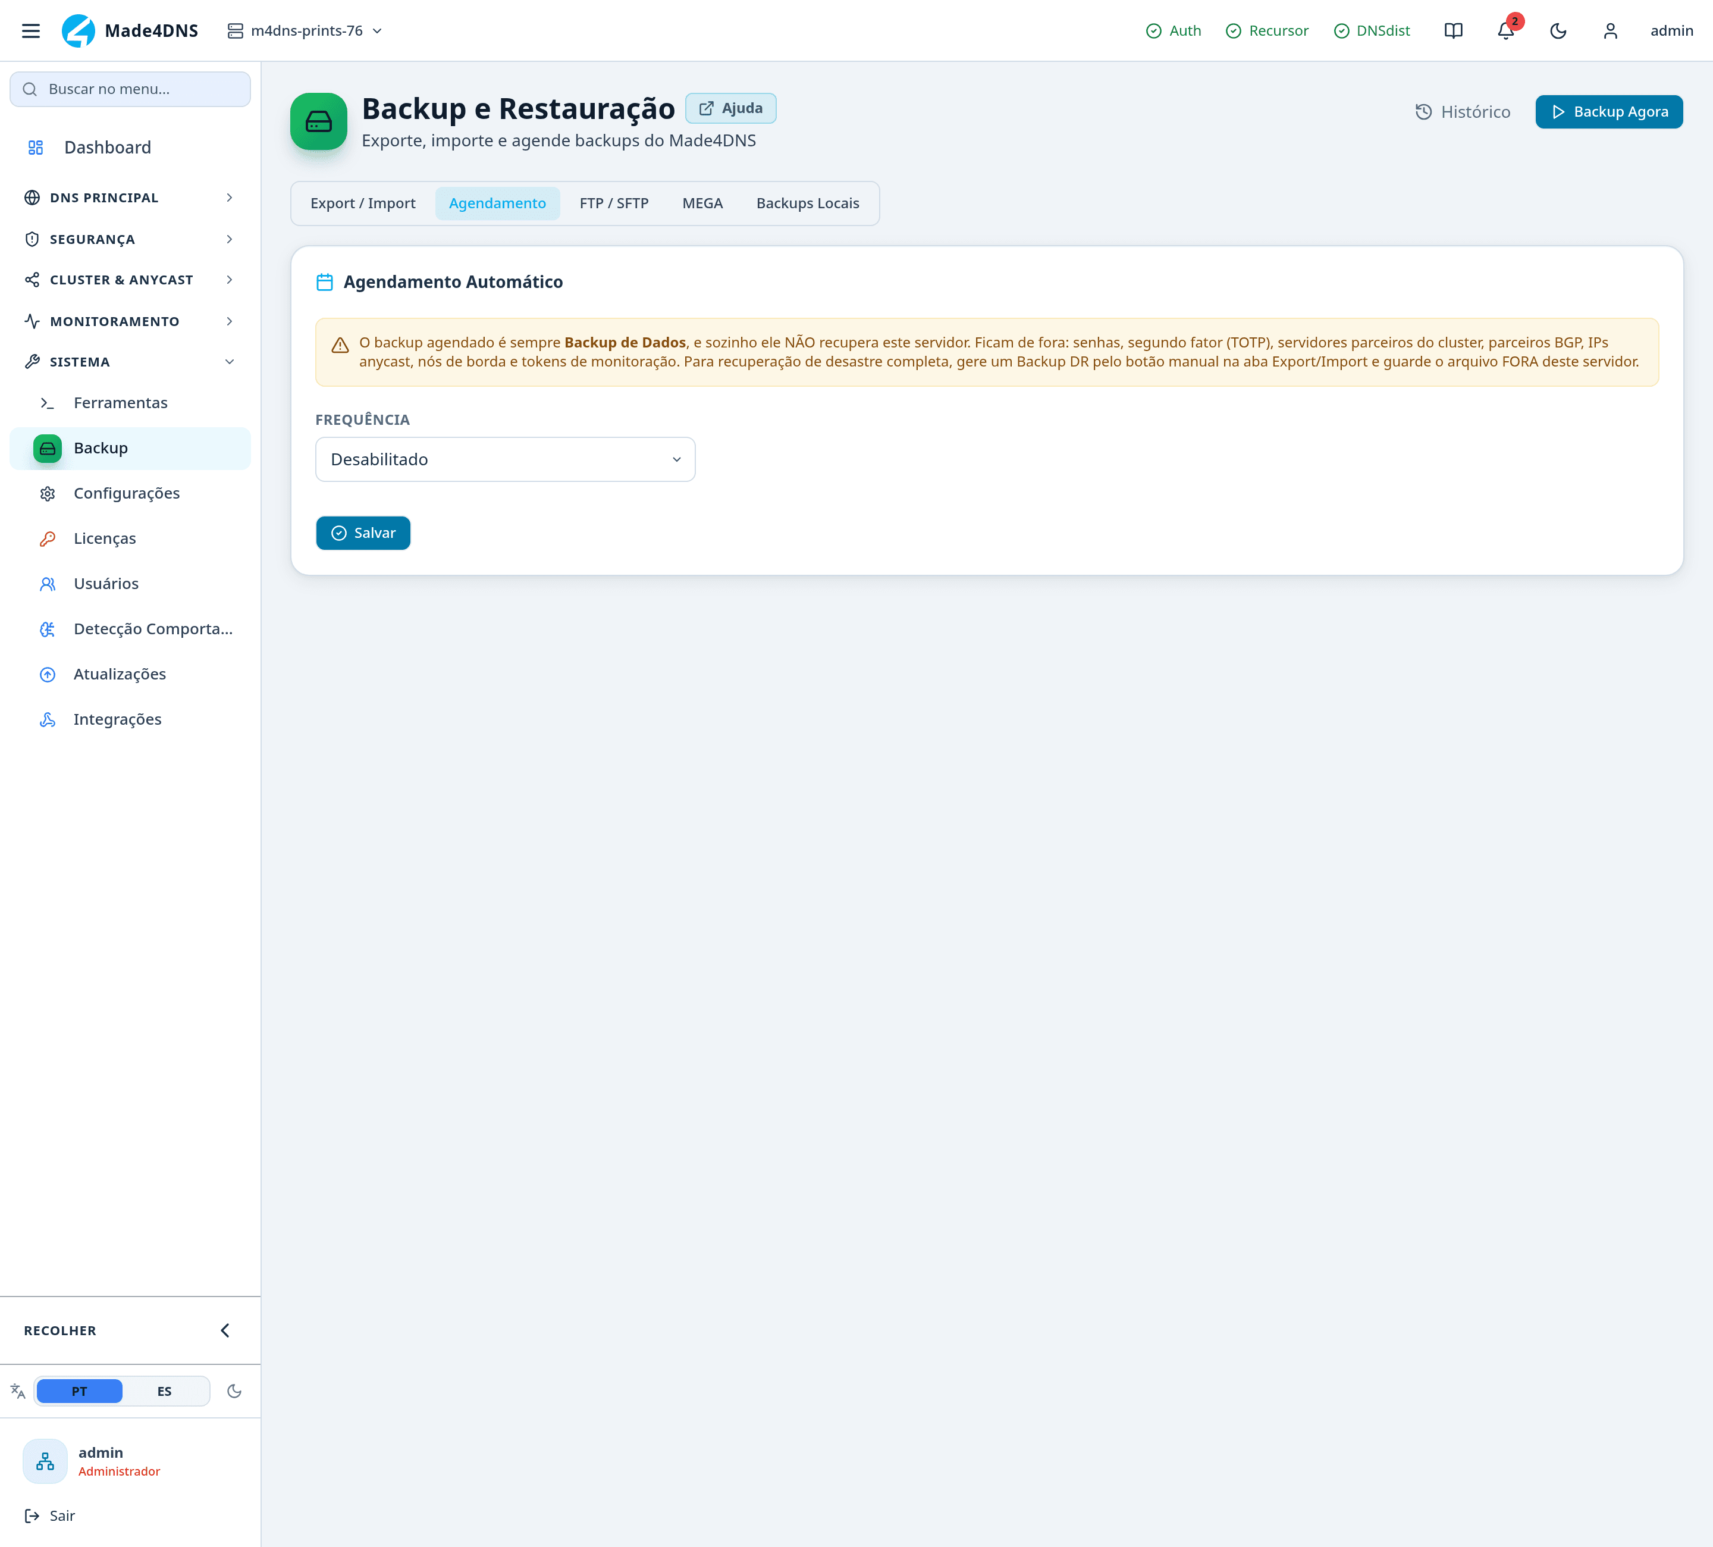Open the Usuários menu item

coord(130,584)
